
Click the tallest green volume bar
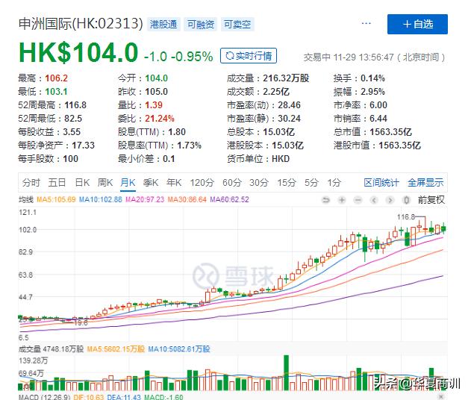(287, 372)
